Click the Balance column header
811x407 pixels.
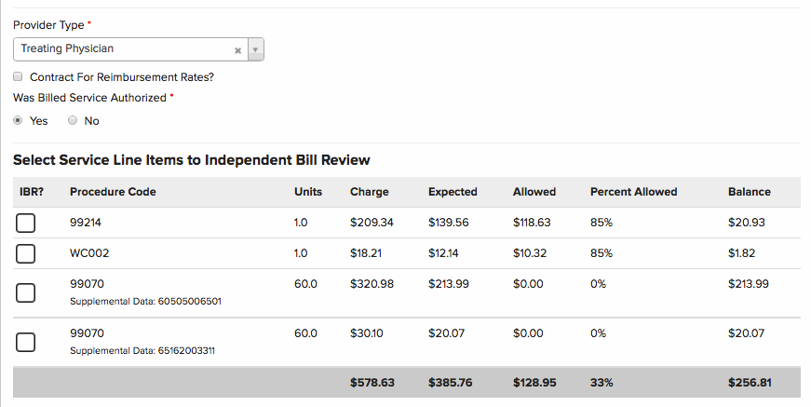click(x=749, y=192)
